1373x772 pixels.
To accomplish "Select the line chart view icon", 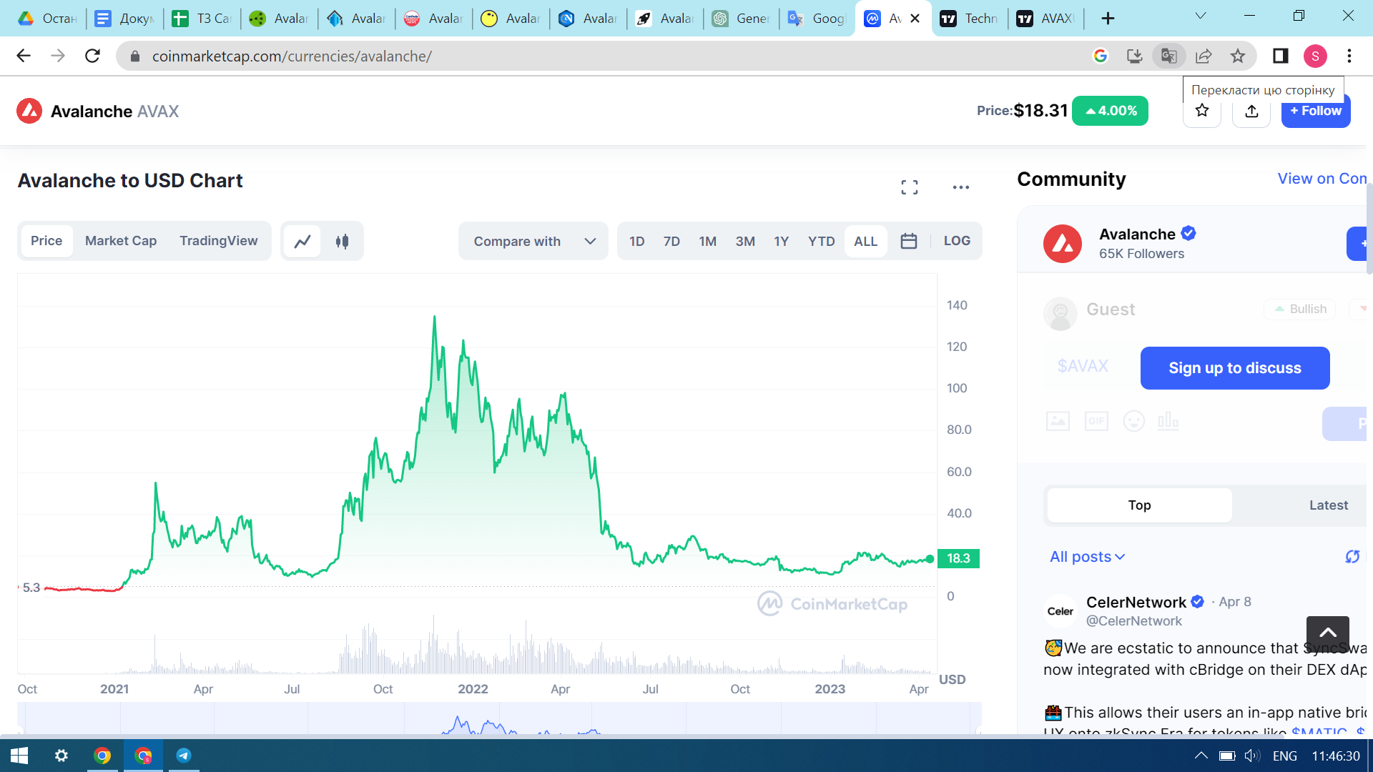I will coord(302,242).
